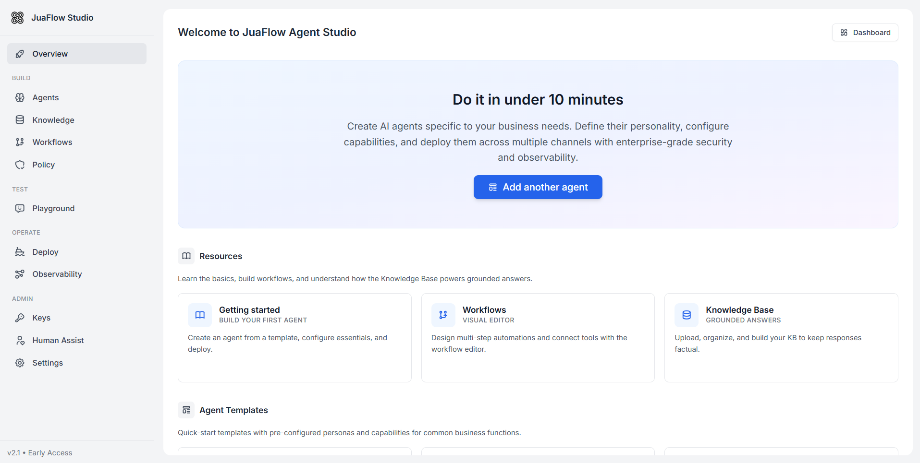Image resolution: width=920 pixels, height=463 pixels.
Task: Open the Knowledge Base resource card
Action: [x=781, y=337]
